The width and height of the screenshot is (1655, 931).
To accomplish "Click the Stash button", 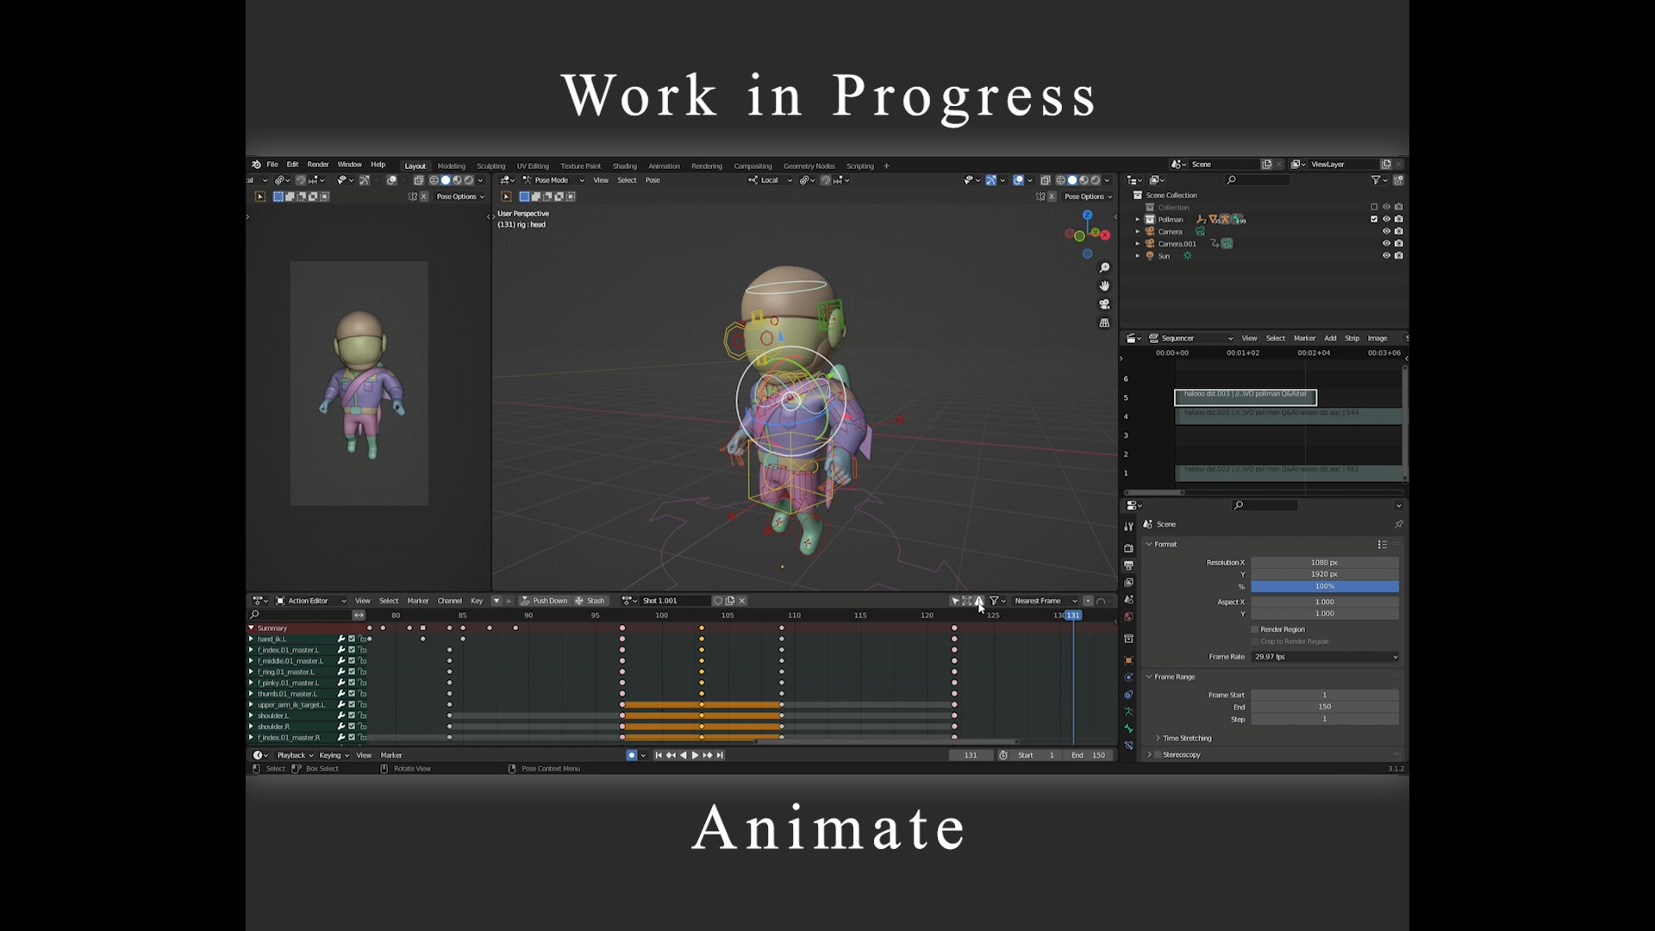I will 590,601.
